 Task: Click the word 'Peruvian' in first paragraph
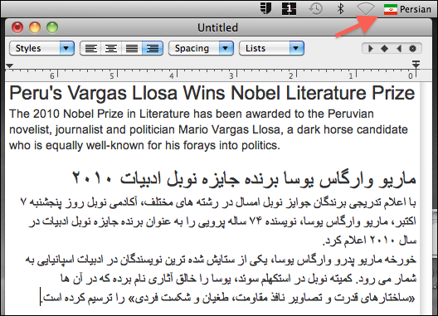coord(351,114)
